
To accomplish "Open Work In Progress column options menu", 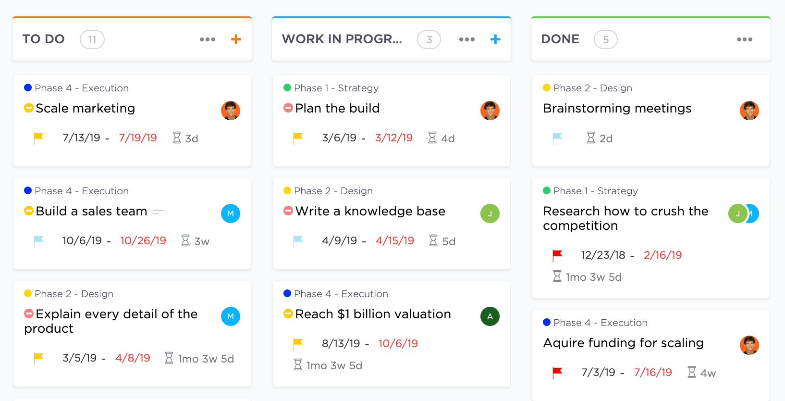I will pyautogui.click(x=467, y=39).
